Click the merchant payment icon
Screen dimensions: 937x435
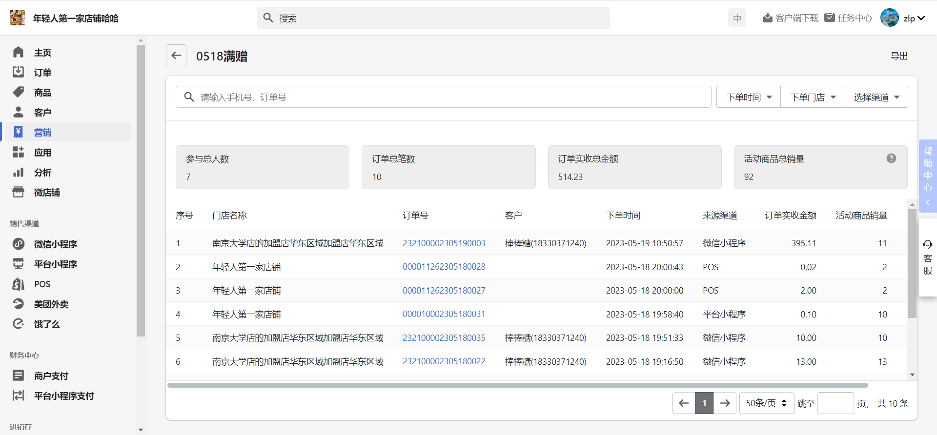pos(19,376)
